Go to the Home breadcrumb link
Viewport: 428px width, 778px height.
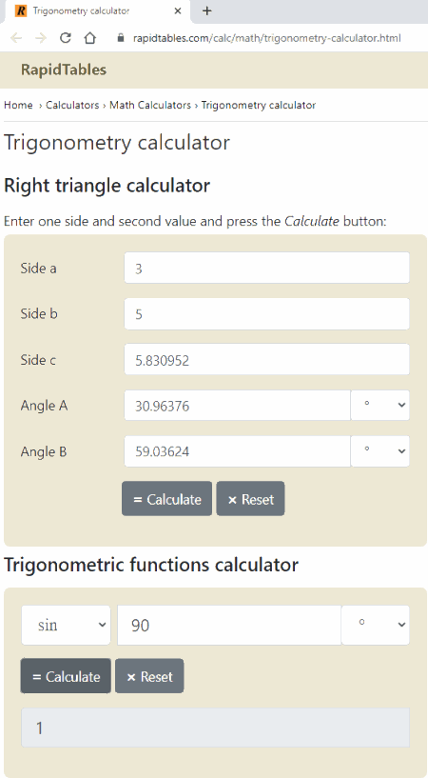point(18,105)
